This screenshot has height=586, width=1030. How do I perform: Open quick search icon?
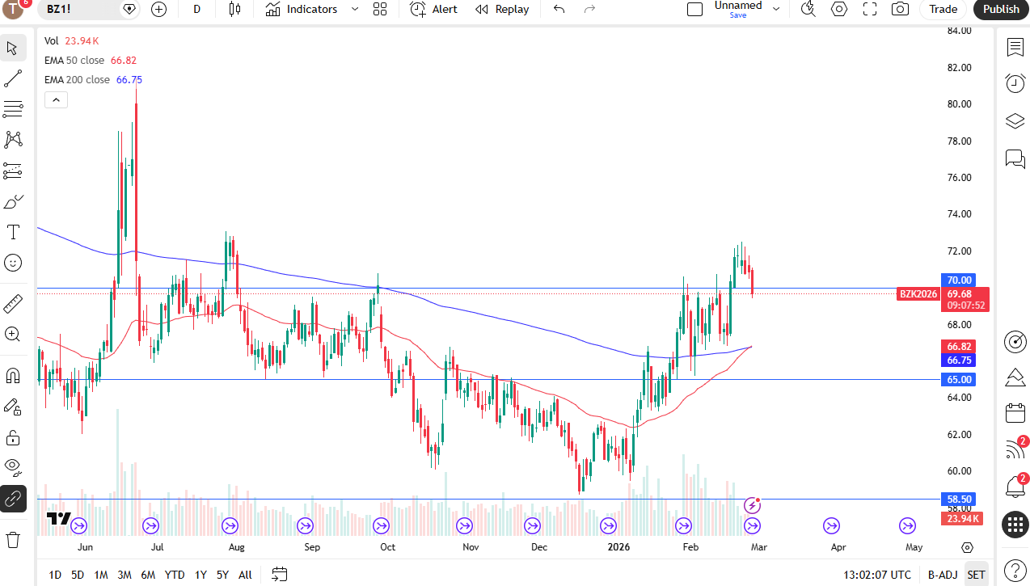(x=808, y=10)
